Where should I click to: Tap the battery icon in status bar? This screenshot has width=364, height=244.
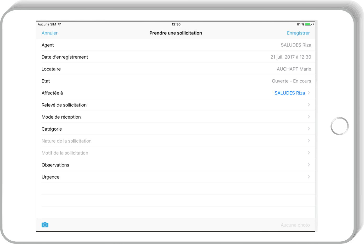pos(308,24)
